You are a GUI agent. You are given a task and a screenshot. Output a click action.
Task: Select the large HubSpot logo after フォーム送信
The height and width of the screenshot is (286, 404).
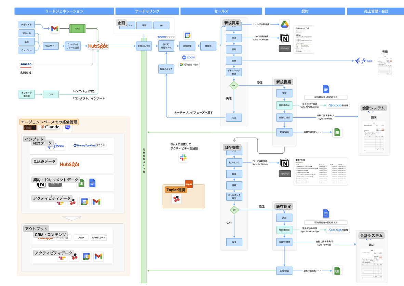(98, 46)
